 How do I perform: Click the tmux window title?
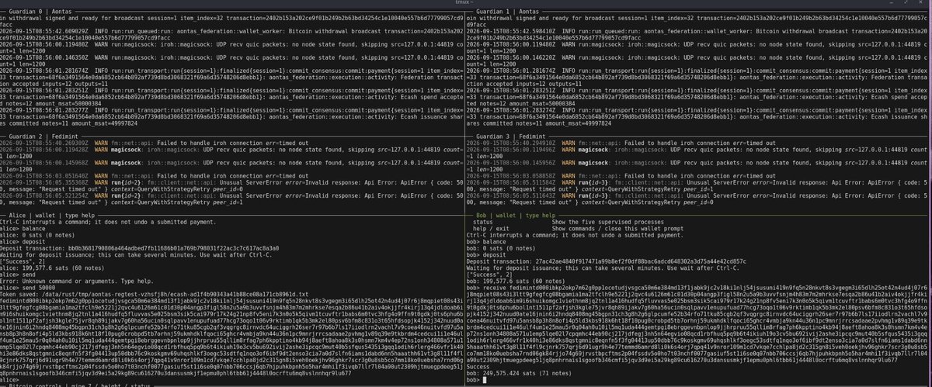coord(466,2)
